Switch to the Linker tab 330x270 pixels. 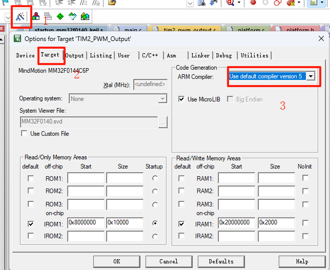[200, 55]
